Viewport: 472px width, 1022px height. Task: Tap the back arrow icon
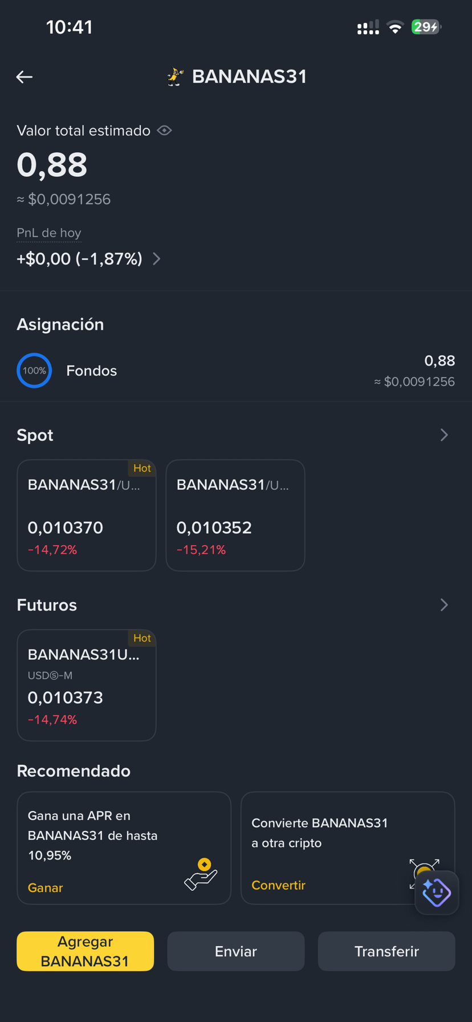coord(24,77)
